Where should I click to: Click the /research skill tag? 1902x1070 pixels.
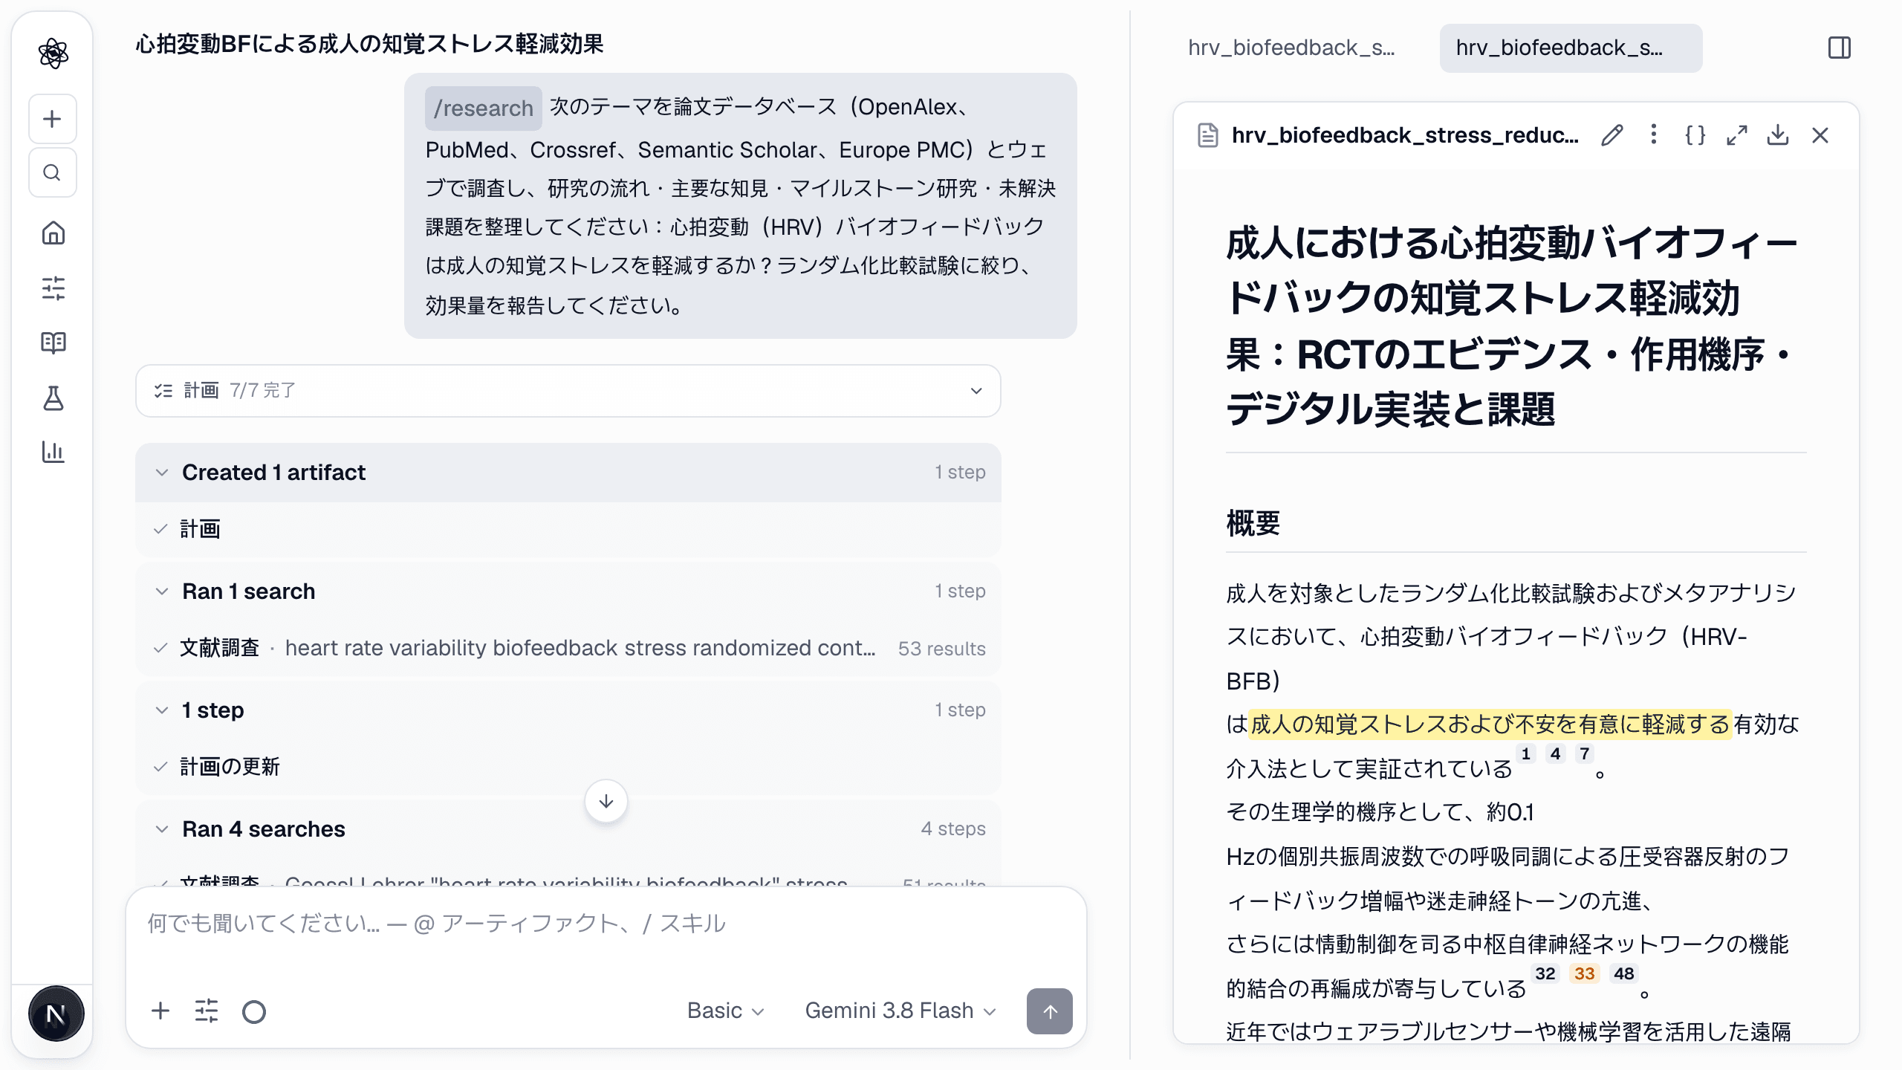pos(484,108)
